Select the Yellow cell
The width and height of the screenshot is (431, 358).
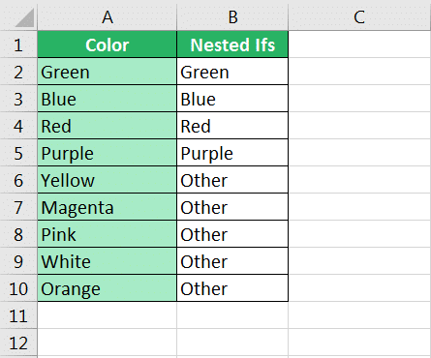108,180
